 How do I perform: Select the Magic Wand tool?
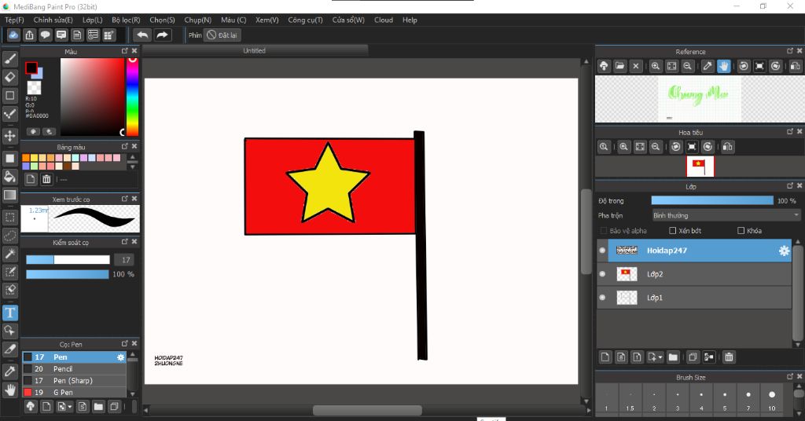9,254
